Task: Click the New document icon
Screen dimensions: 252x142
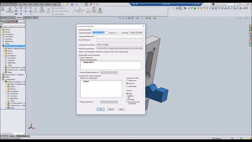Action: (x=63, y=4)
